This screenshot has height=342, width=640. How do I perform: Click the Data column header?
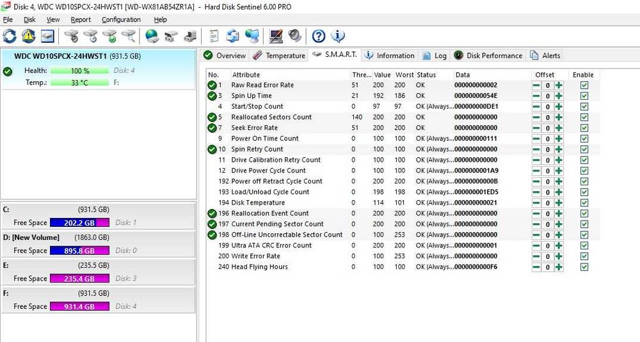tap(492, 75)
